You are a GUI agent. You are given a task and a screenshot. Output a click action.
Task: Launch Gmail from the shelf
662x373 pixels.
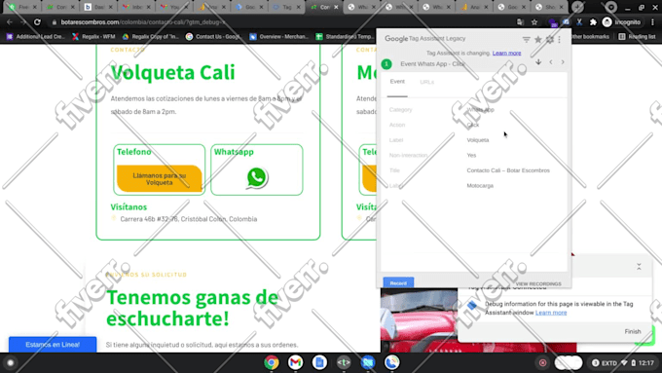[x=296, y=362]
